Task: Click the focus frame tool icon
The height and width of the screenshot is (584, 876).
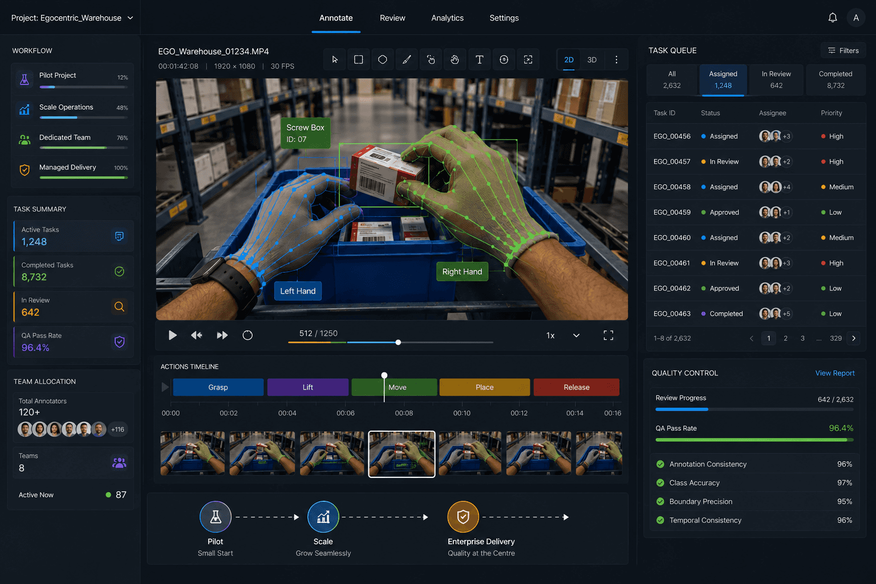Action: point(528,59)
